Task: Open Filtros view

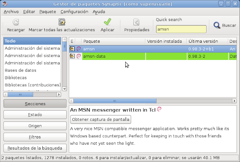Action: 35,137
